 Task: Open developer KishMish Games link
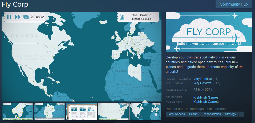pos(206,97)
